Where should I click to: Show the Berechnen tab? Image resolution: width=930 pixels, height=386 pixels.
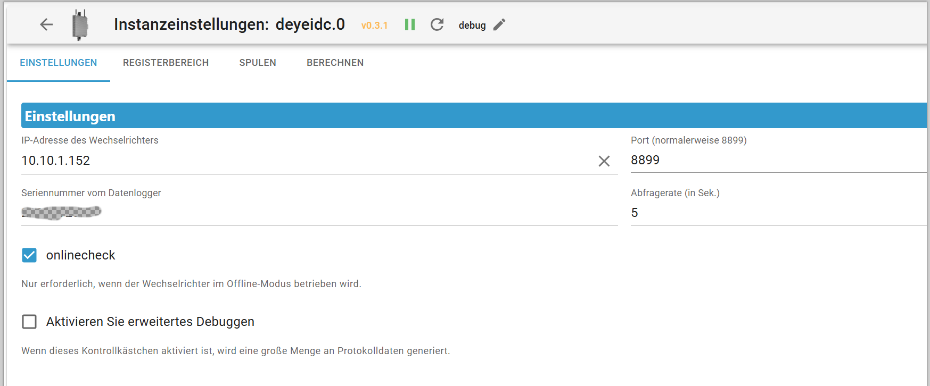click(x=335, y=63)
